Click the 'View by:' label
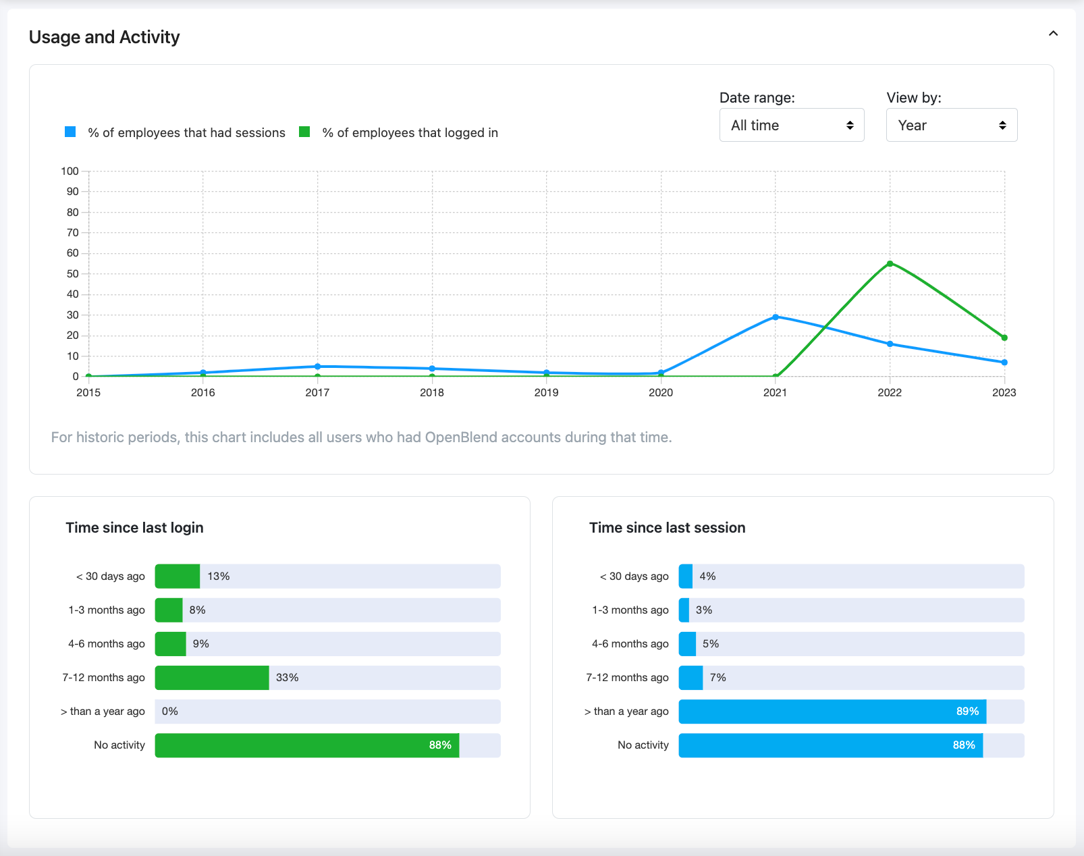Viewport: 1084px width, 856px height. [x=914, y=98]
